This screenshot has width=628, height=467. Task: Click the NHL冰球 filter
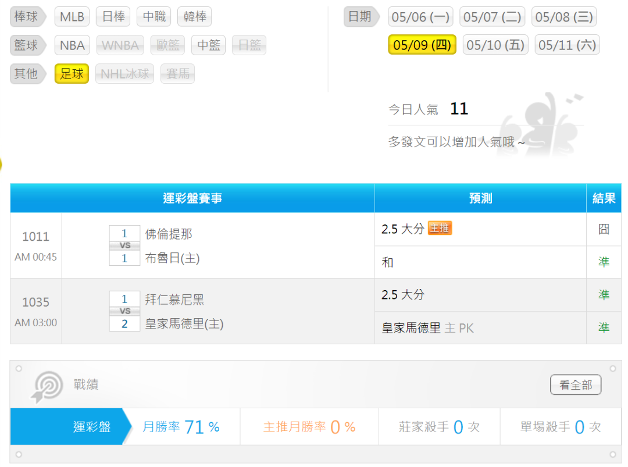pos(124,74)
